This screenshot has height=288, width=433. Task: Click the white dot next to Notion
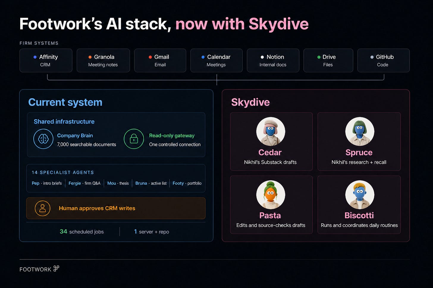coord(262,57)
